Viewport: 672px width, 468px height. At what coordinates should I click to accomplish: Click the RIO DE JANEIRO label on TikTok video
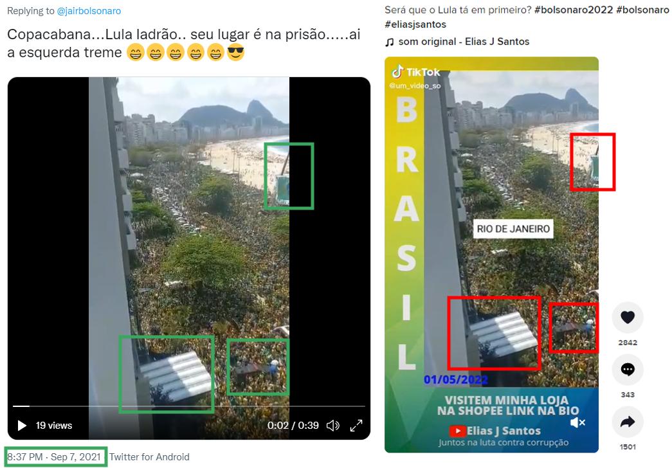[x=513, y=229]
